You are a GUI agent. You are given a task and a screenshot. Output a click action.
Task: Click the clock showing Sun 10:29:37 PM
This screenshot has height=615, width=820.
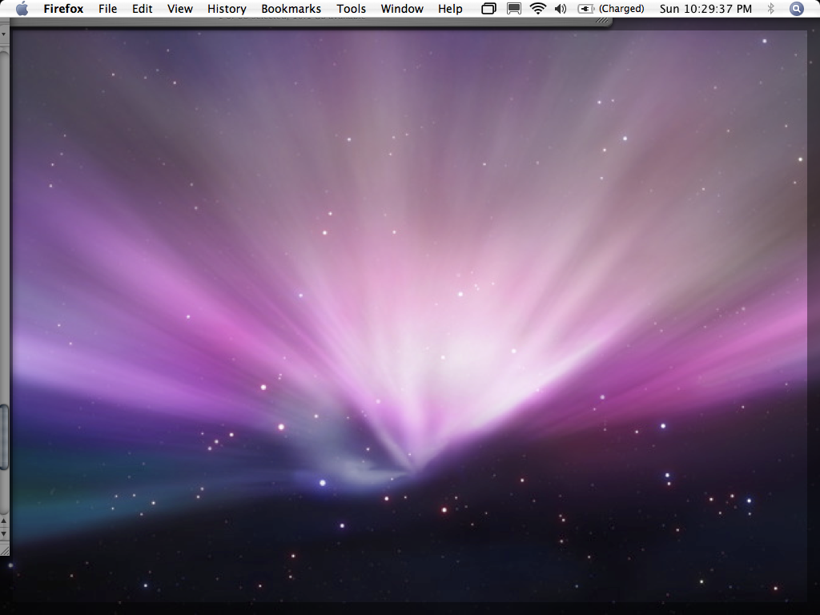(x=705, y=9)
